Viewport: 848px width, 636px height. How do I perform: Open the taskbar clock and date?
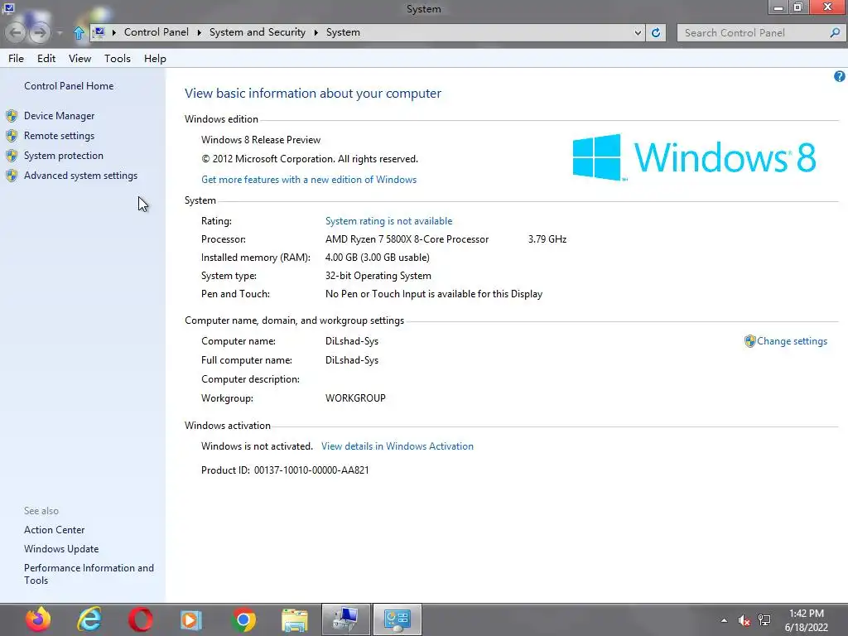tap(807, 620)
